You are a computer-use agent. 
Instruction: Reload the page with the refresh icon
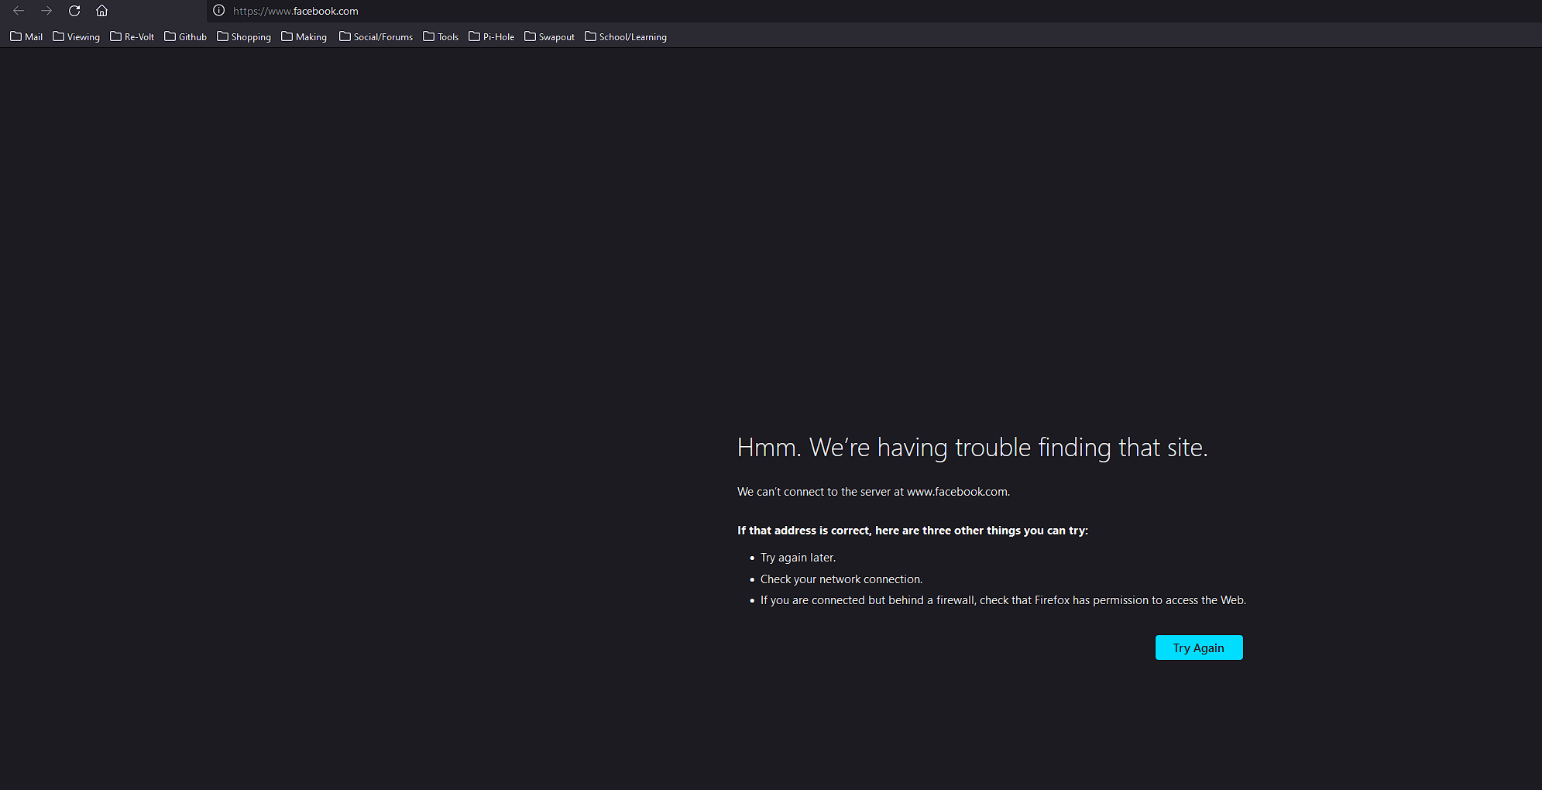tap(74, 11)
